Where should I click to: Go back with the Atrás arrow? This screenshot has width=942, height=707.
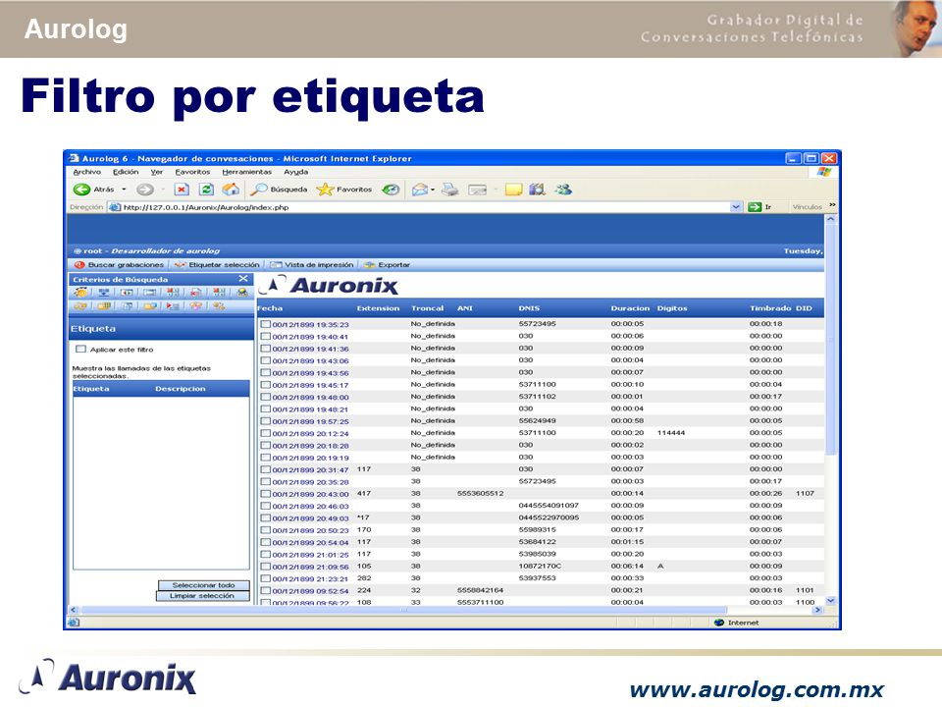tap(81, 190)
